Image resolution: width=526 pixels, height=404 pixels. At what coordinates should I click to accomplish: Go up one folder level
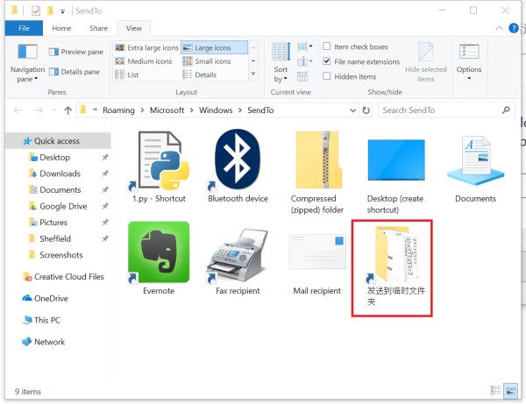point(68,110)
